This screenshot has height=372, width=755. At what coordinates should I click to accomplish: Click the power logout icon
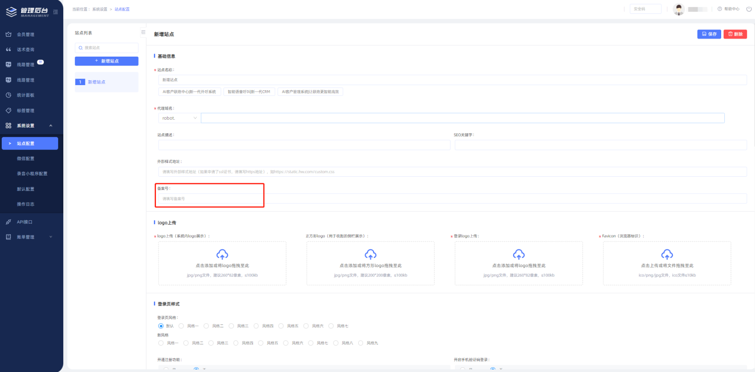pyautogui.click(x=749, y=9)
